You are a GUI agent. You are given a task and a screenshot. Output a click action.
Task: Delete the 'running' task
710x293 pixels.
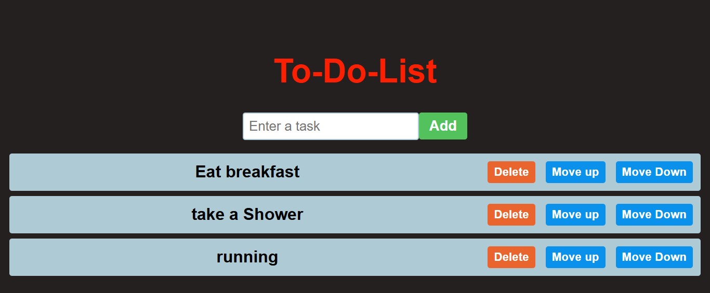(511, 257)
